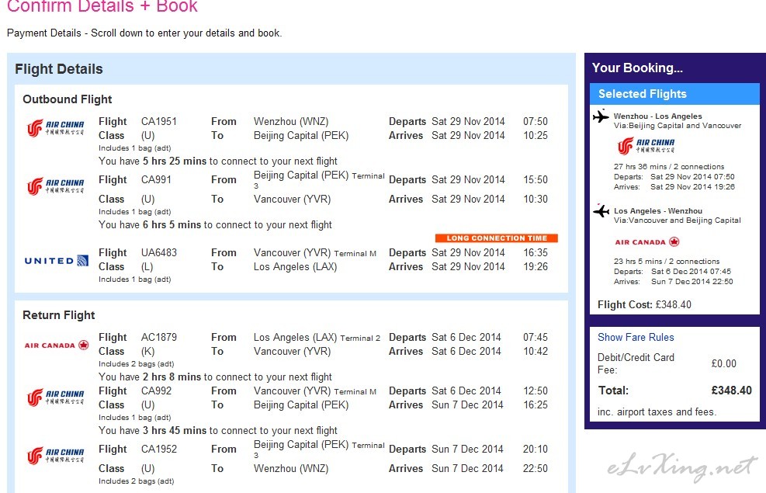Click the Long Connection Time warning badge

pos(497,238)
